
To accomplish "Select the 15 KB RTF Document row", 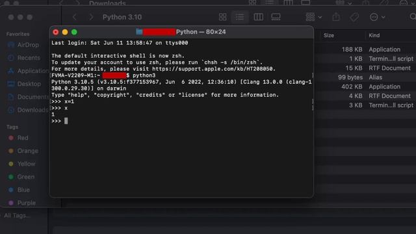I will click(x=367, y=68).
